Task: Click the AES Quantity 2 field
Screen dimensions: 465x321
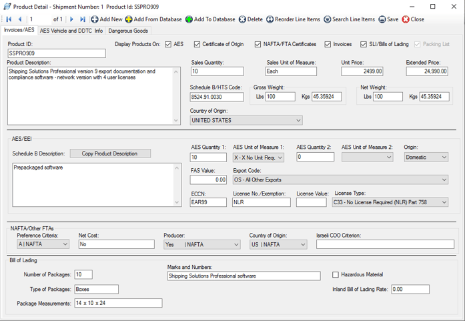Action: [316, 157]
